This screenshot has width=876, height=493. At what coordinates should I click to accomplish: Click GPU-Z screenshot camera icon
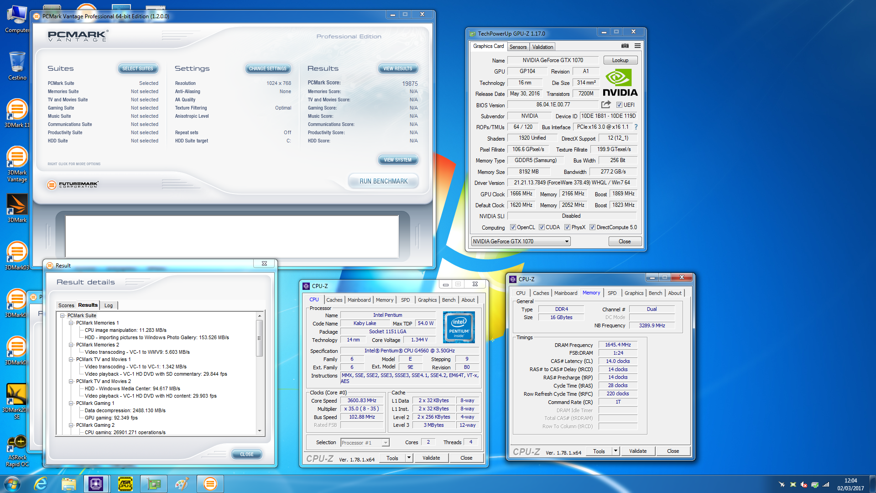point(625,46)
